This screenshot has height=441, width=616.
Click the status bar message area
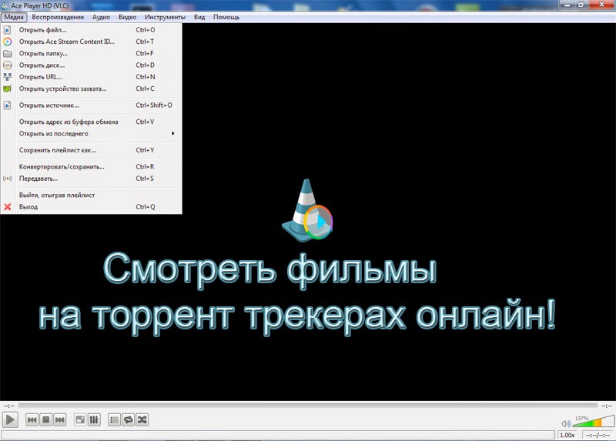click(278, 435)
